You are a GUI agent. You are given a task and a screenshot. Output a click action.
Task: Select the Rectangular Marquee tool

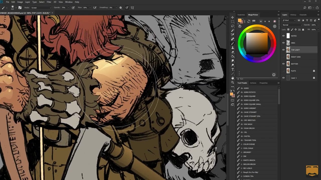point(232,22)
